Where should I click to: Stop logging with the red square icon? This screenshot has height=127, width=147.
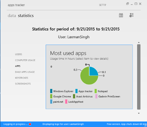[x=30, y=124]
